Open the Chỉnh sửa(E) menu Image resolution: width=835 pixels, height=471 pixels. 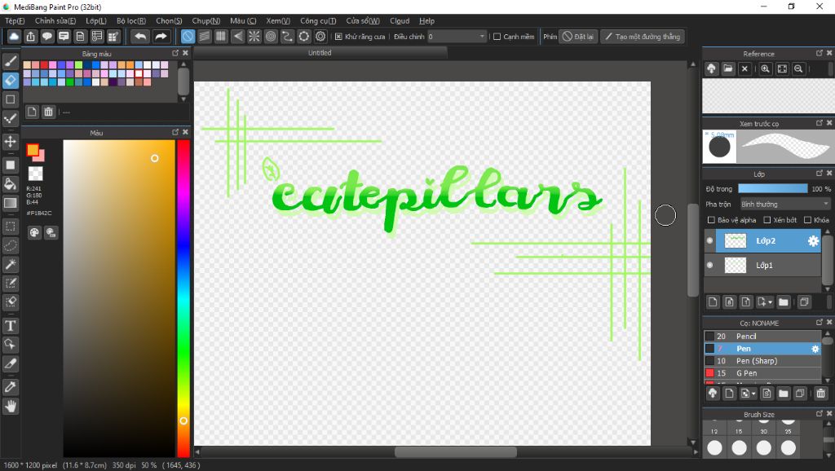[x=55, y=20]
